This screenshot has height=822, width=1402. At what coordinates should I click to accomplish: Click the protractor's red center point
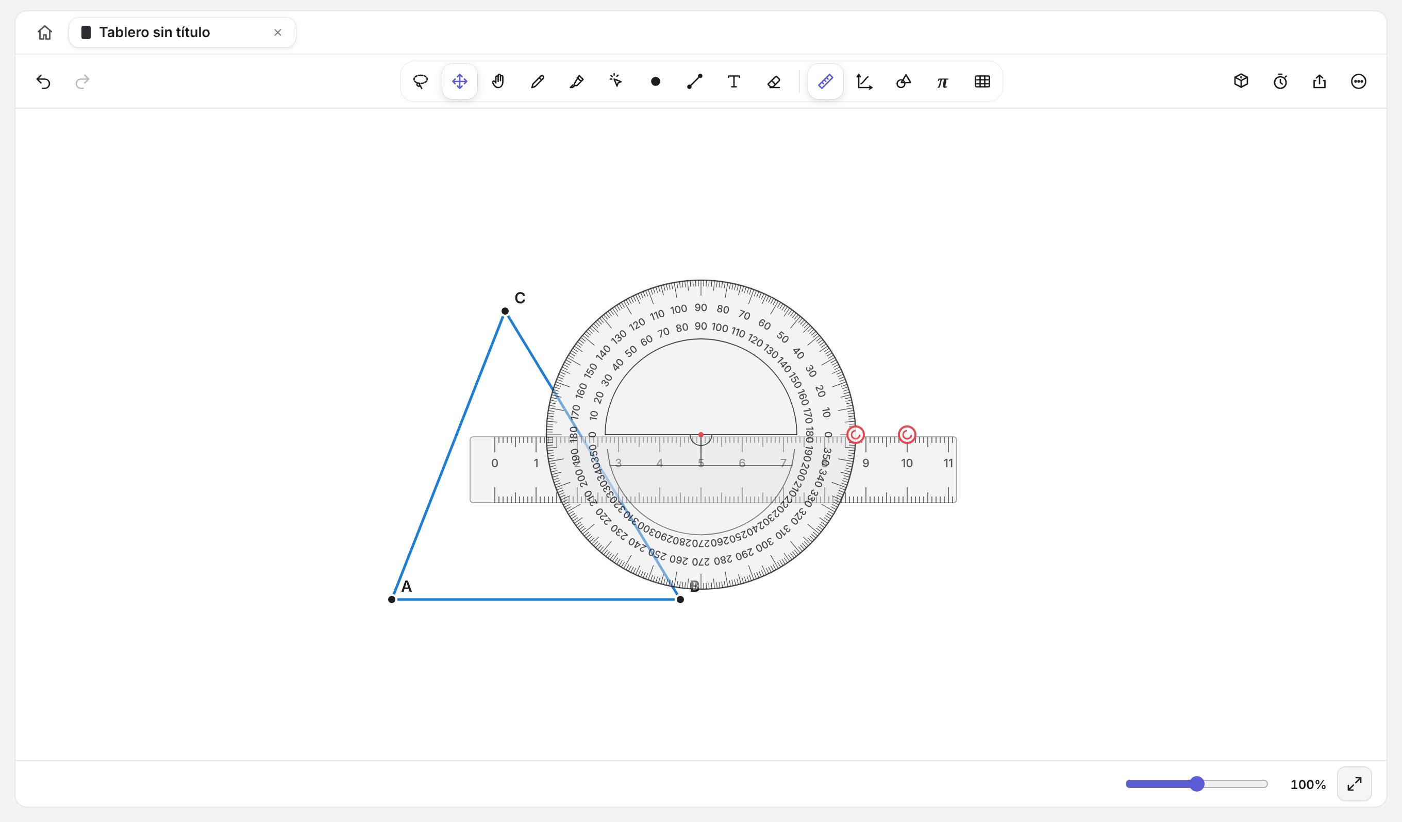(701, 435)
